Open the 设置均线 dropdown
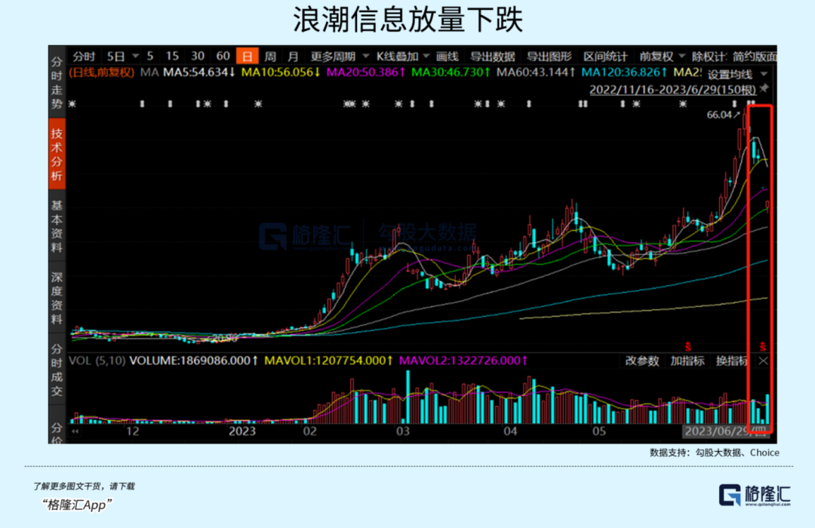Screen dimensions: 815x528 [737, 74]
